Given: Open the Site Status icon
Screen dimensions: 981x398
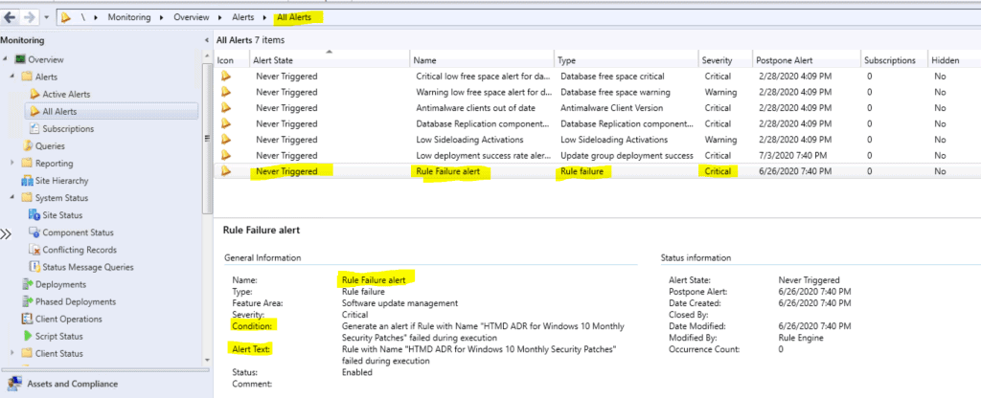Looking at the screenshot, I should point(34,215).
